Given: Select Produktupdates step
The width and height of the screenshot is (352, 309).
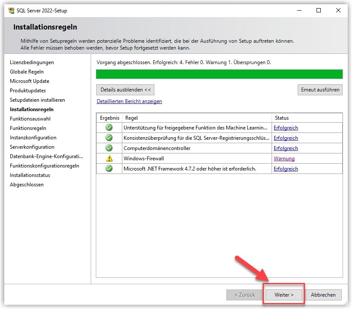Looking at the screenshot, I should (28, 91).
